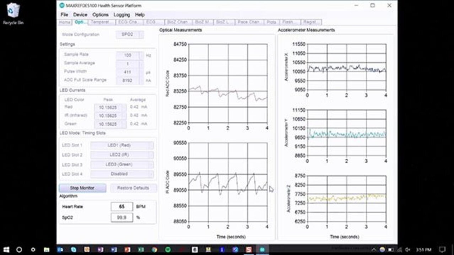Click the Stop Monitor button
The width and height of the screenshot is (454, 255).
(82, 188)
